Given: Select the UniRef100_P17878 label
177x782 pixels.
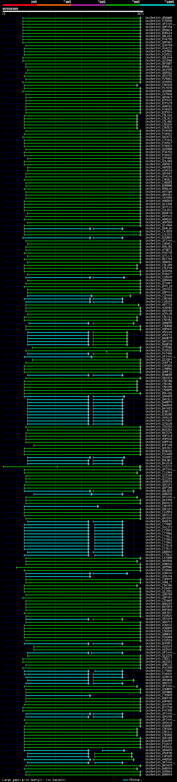Looking at the screenshot, I should coord(159,88).
